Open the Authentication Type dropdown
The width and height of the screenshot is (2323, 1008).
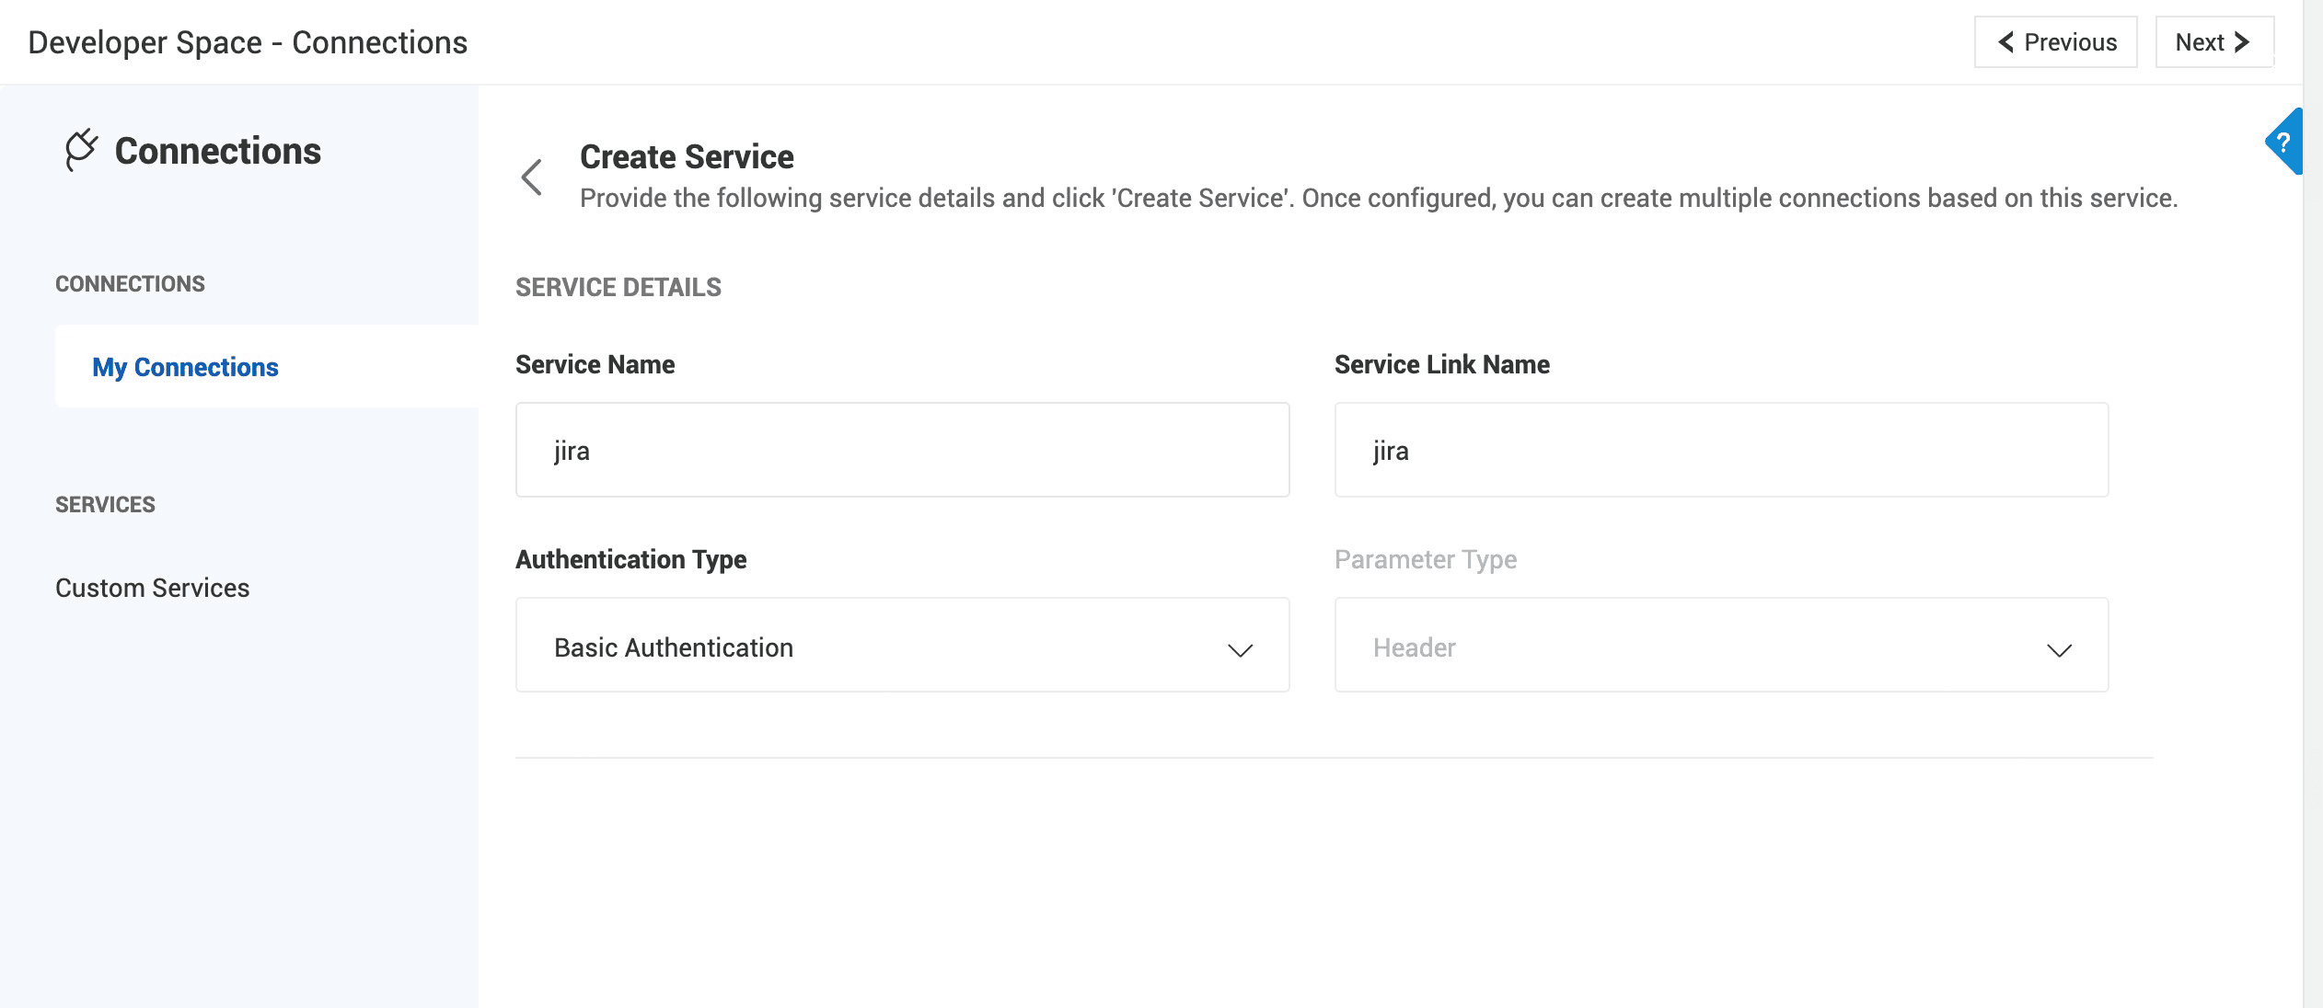point(902,646)
